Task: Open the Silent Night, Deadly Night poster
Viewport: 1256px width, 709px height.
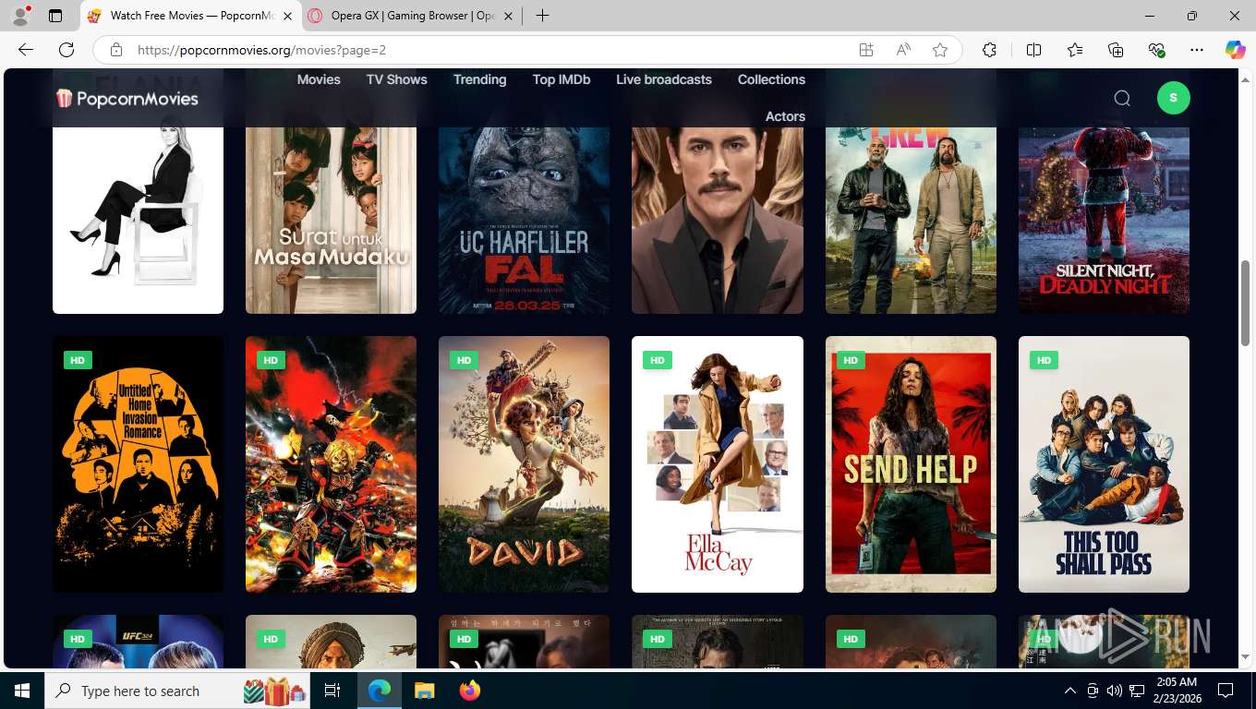Action: coord(1104,220)
